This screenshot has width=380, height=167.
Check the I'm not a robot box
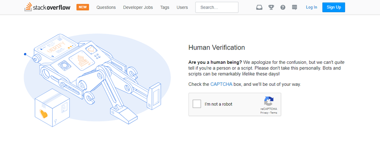[x=197, y=104]
